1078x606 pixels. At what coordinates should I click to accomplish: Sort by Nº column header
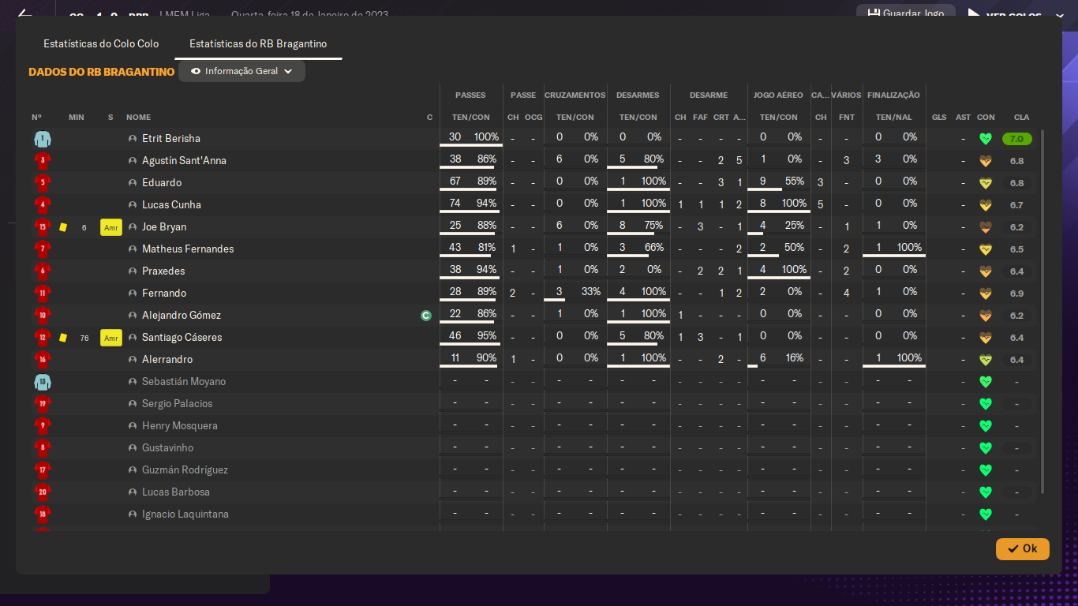[x=36, y=118]
